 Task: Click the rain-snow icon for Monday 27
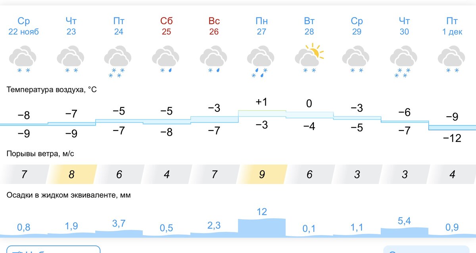pyautogui.click(x=261, y=62)
